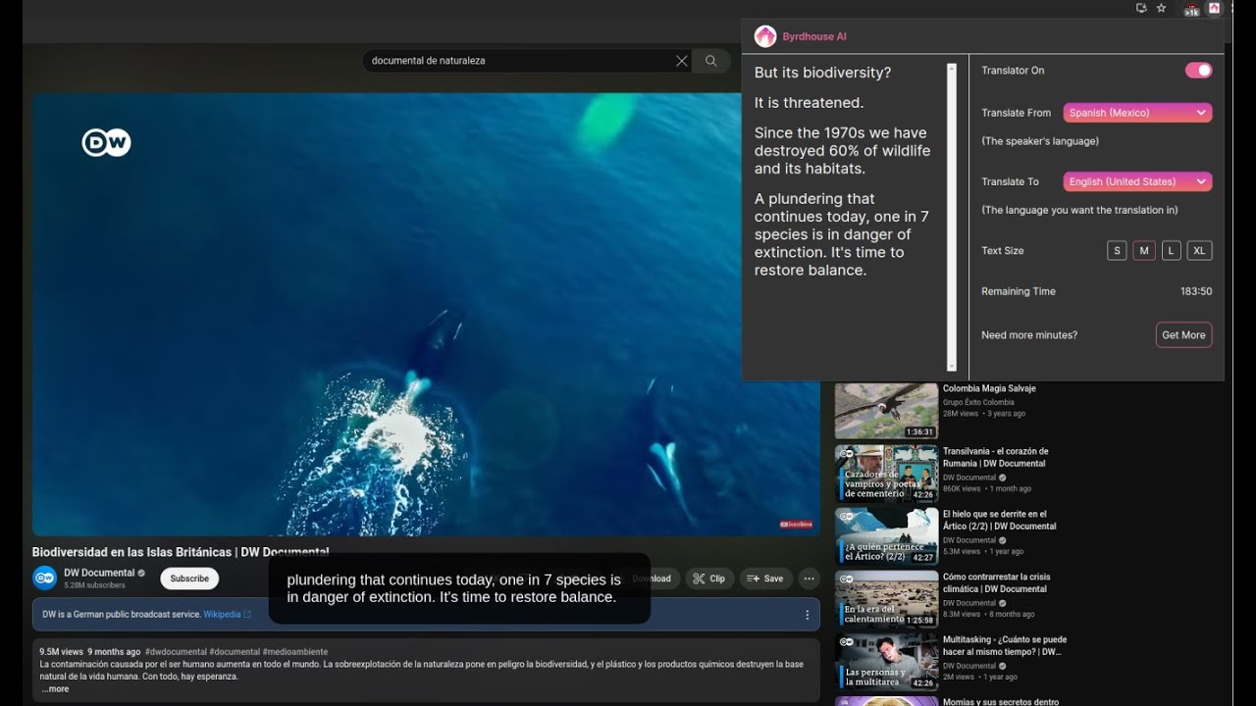Click the #dwdocumental hashtag
1256x706 pixels.
(x=176, y=652)
